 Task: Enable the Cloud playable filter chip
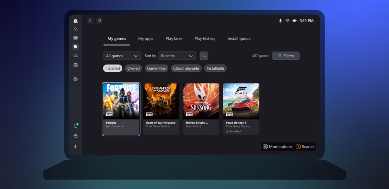click(x=186, y=68)
